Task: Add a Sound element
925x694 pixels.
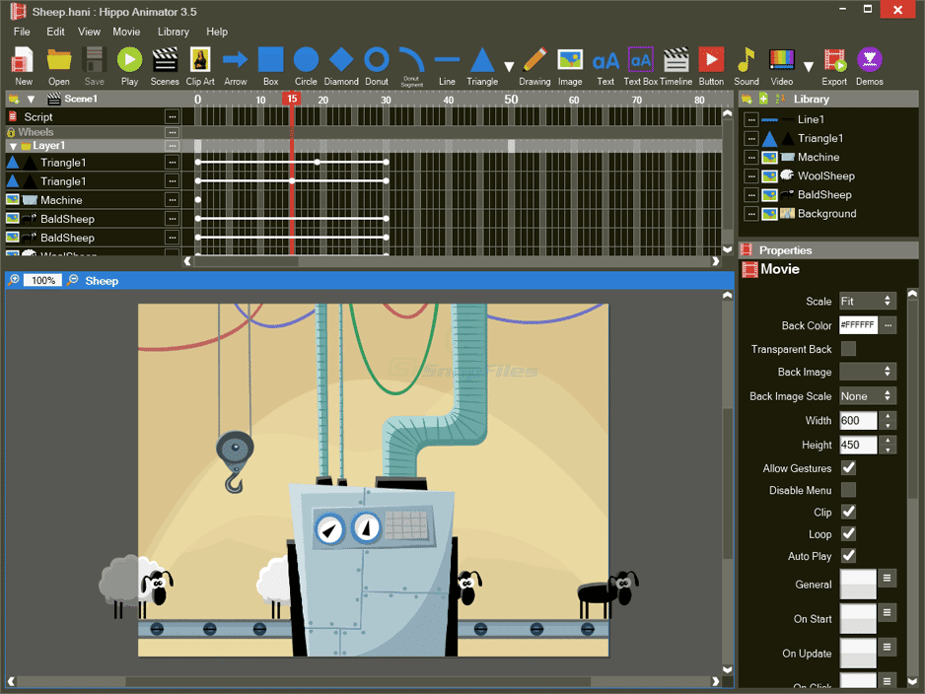Action: pos(747,59)
